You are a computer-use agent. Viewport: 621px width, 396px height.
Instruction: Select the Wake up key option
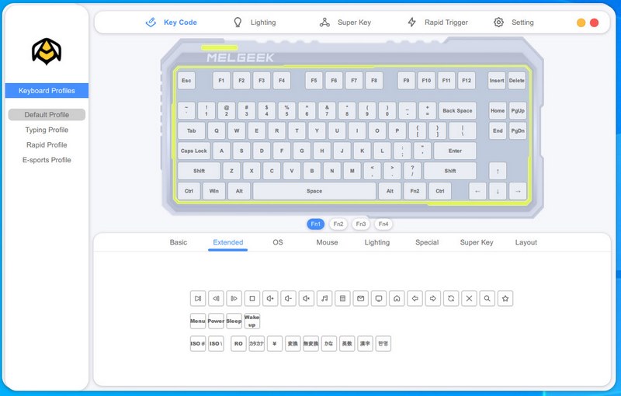click(x=252, y=321)
